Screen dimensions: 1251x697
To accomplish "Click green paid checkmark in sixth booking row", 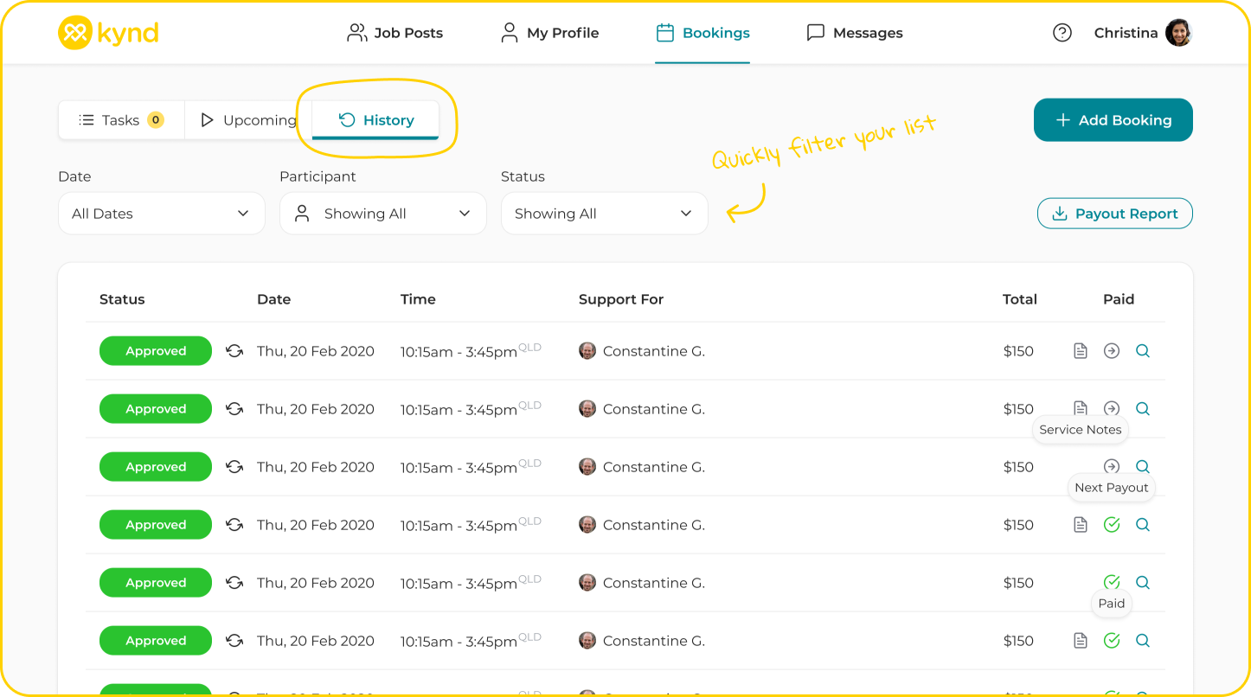I will [1112, 641].
